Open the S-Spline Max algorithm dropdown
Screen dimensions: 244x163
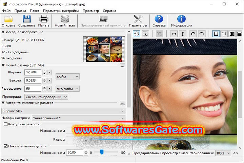pyautogui.click(x=63, y=111)
